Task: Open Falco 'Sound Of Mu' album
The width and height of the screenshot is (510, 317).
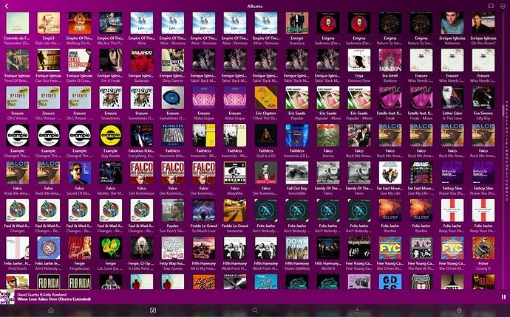Action: point(80,173)
